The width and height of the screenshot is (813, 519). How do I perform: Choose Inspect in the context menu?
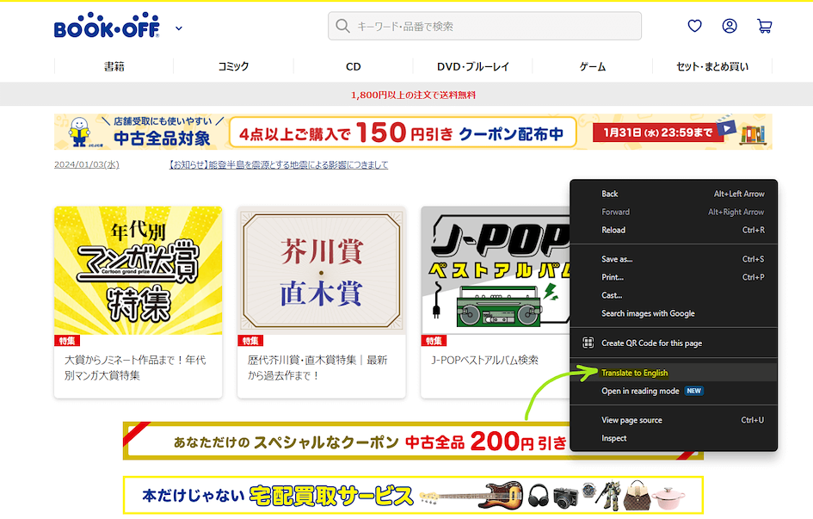tap(674, 438)
